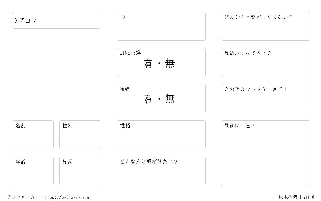Click the 原本作者 Hn1110 credit text
321x201 pixels.
click(297, 197)
